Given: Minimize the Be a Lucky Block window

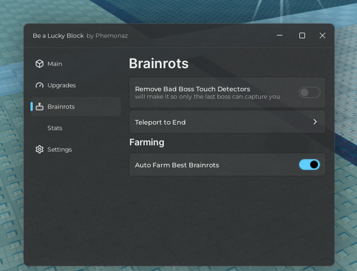Looking at the screenshot, I should [280, 35].
